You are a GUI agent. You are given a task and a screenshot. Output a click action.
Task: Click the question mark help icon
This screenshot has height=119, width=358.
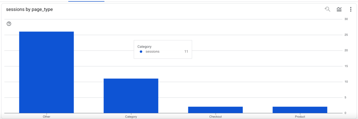click(x=9, y=24)
